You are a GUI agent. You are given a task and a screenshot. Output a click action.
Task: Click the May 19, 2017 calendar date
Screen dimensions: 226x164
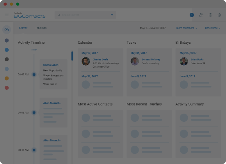pyautogui.click(x=90, y=53)
